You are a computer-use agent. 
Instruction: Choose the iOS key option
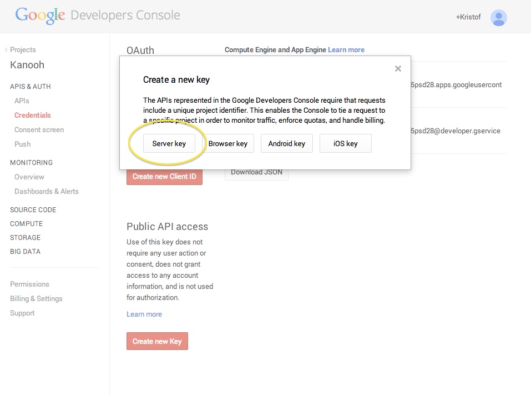346,143
